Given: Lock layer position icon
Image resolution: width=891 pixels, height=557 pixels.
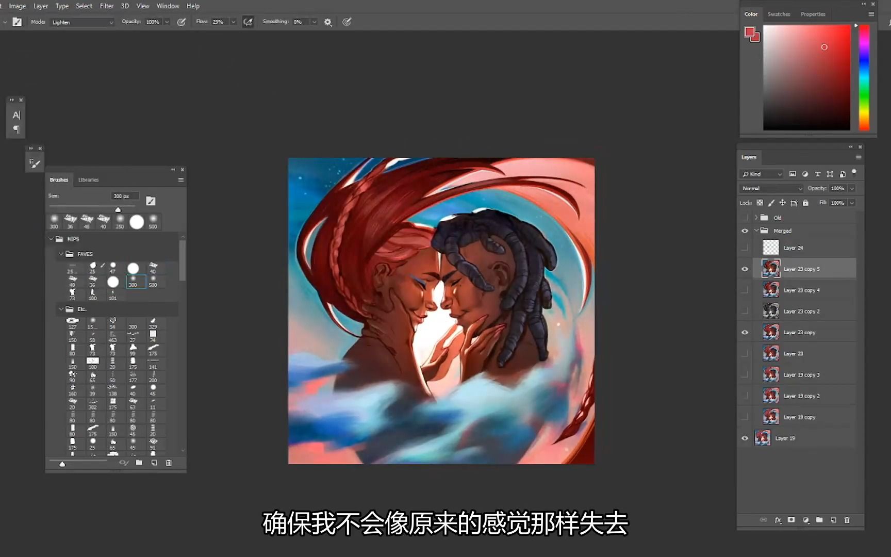Looking at the screenshot, I should click(x=782, y=203).
